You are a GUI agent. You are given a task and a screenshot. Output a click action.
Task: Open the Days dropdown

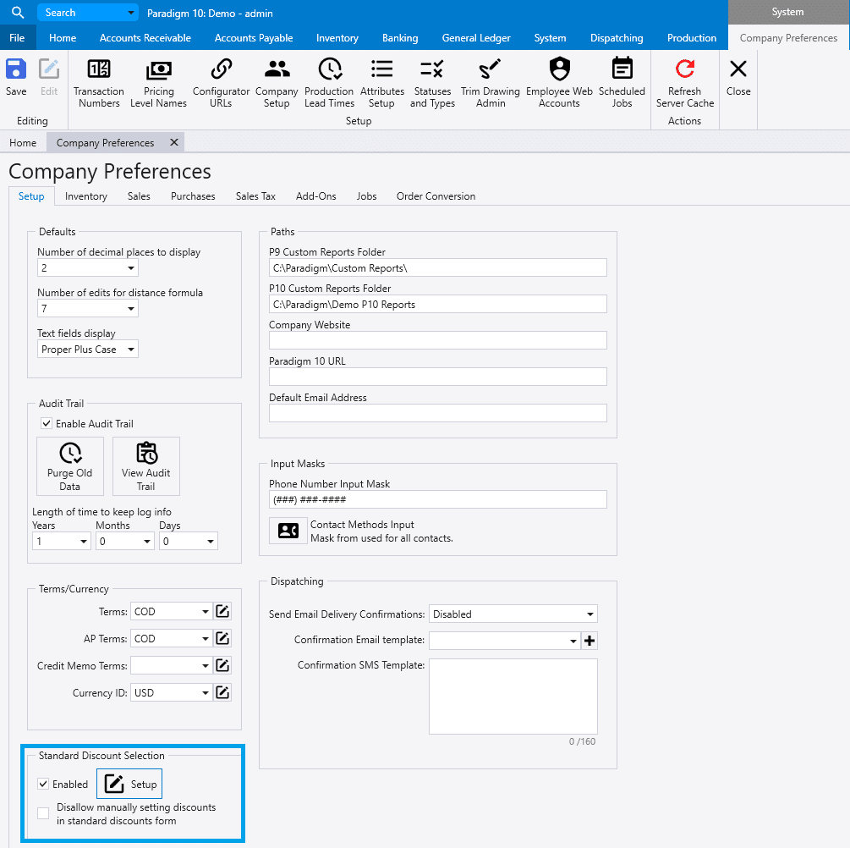coord(211,542)
